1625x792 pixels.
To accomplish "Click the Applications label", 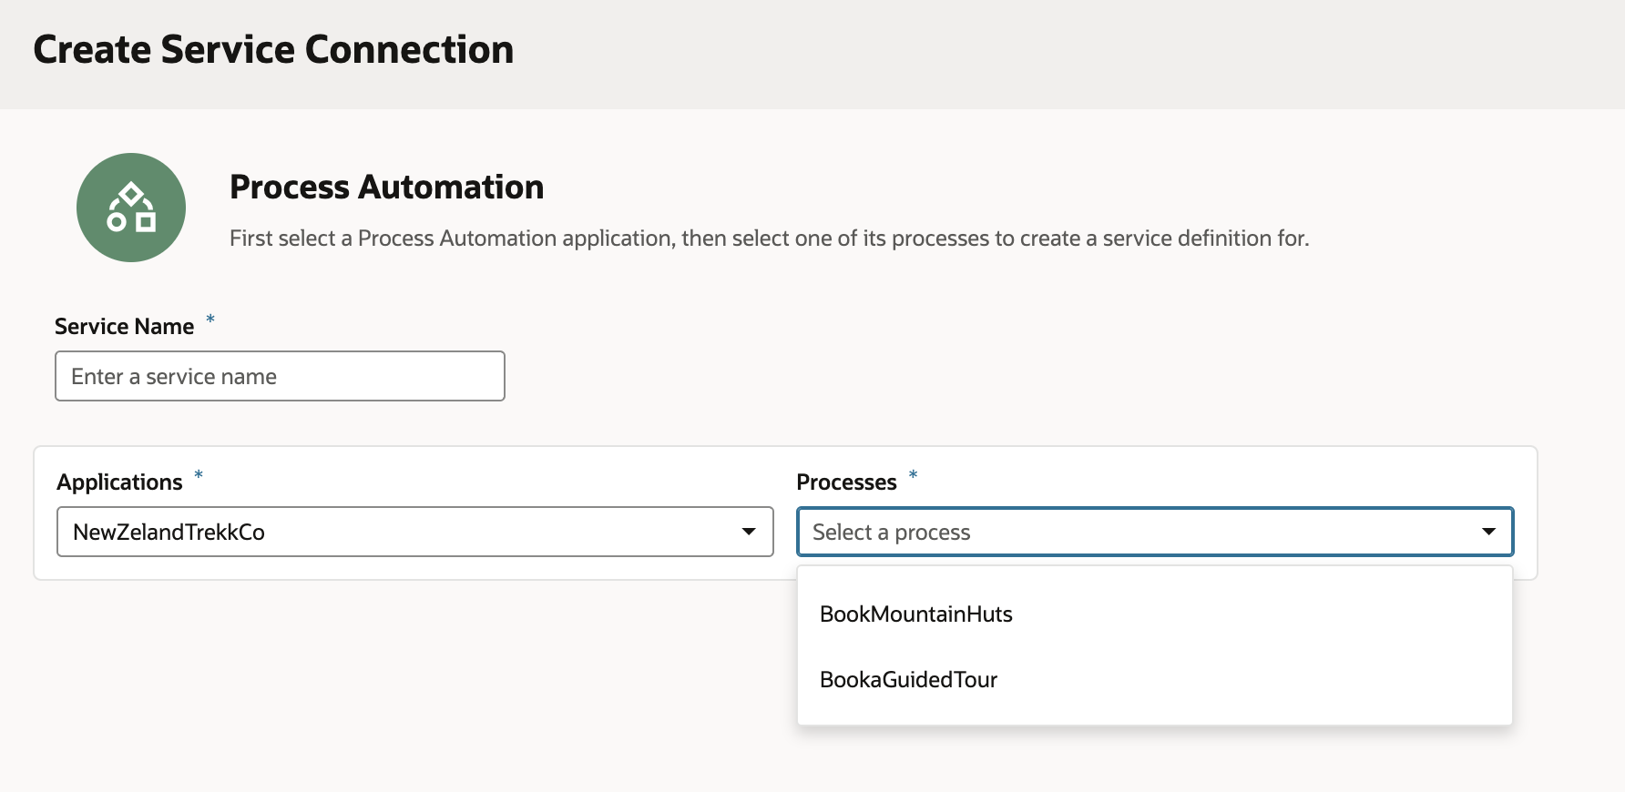I will 119,482.
